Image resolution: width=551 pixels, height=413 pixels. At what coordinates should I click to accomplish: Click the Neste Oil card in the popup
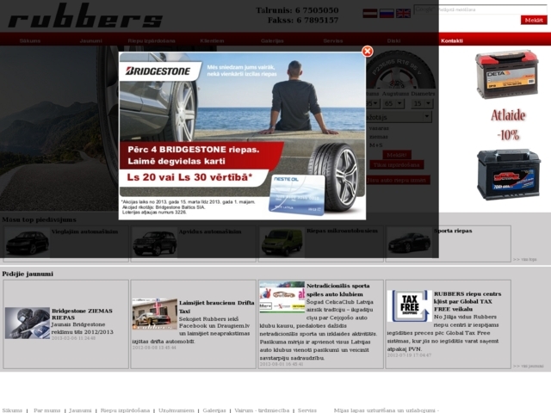(x=296, y=194)
